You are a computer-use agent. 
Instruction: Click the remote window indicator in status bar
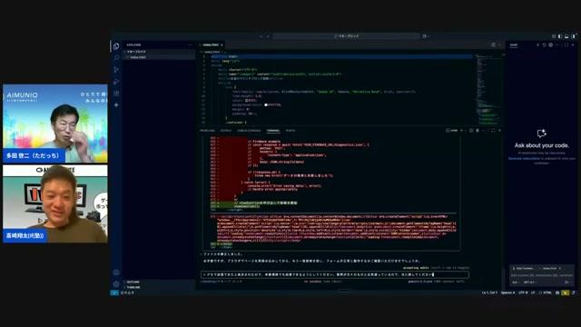(114, 292)
